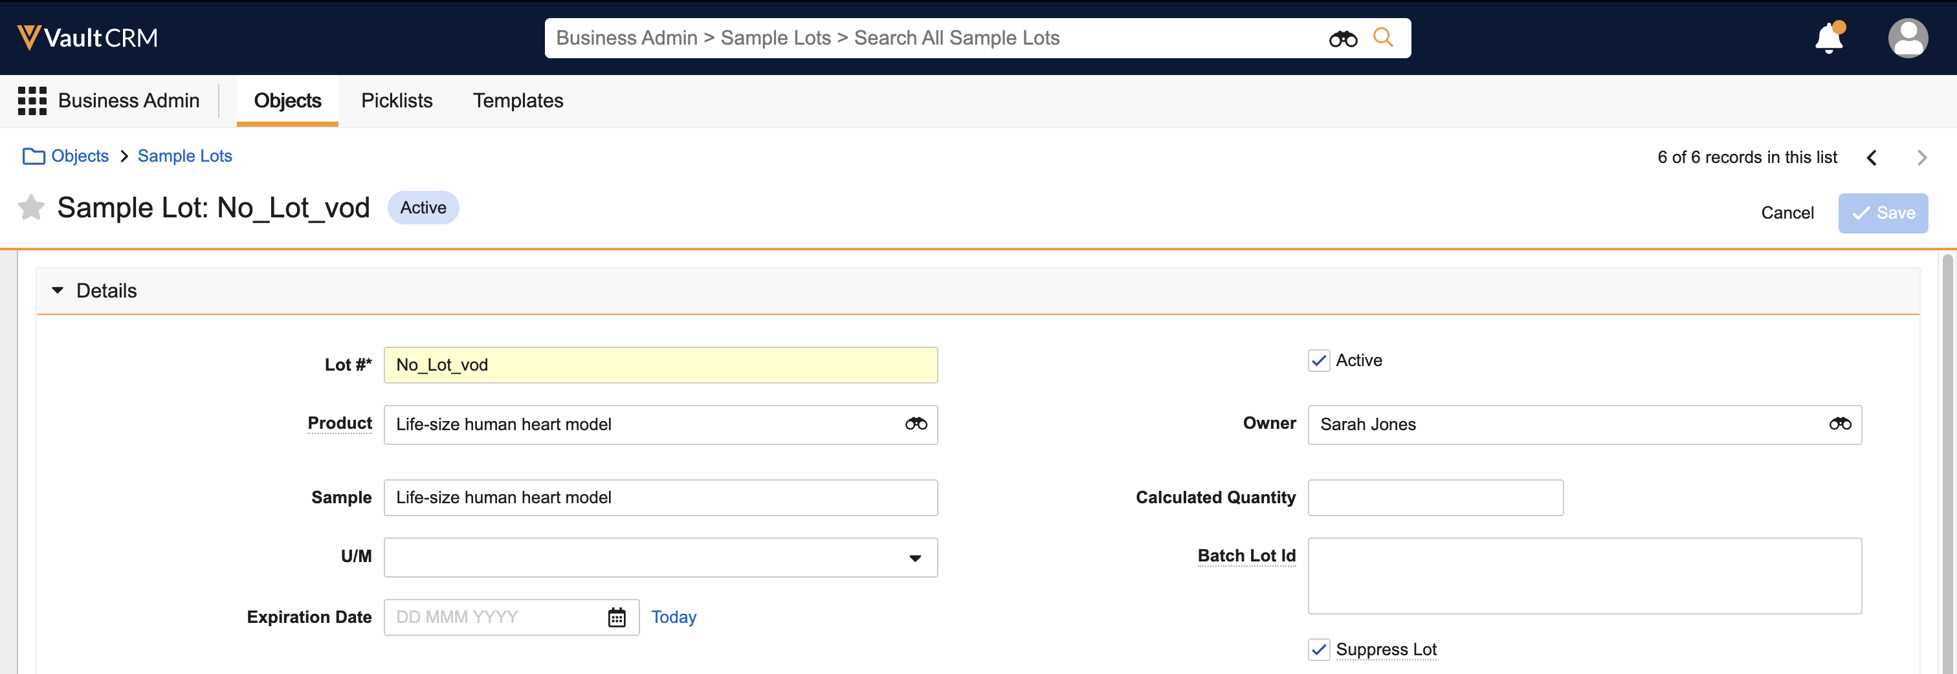Click the binoculars icon in search bar

pos(1342,39)
